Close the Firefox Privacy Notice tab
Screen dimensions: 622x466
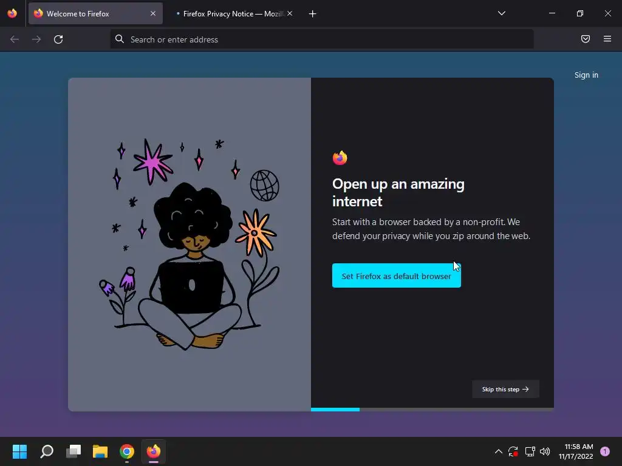tap(290, 13)
